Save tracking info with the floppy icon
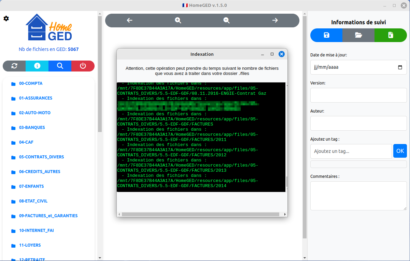The height and width of the screenshot is (261, 410). click(x=326, y=35)
